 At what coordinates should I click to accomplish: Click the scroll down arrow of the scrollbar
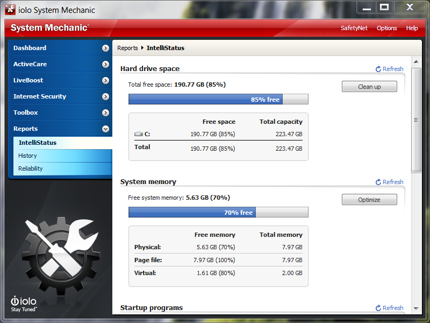pos(416,309)
